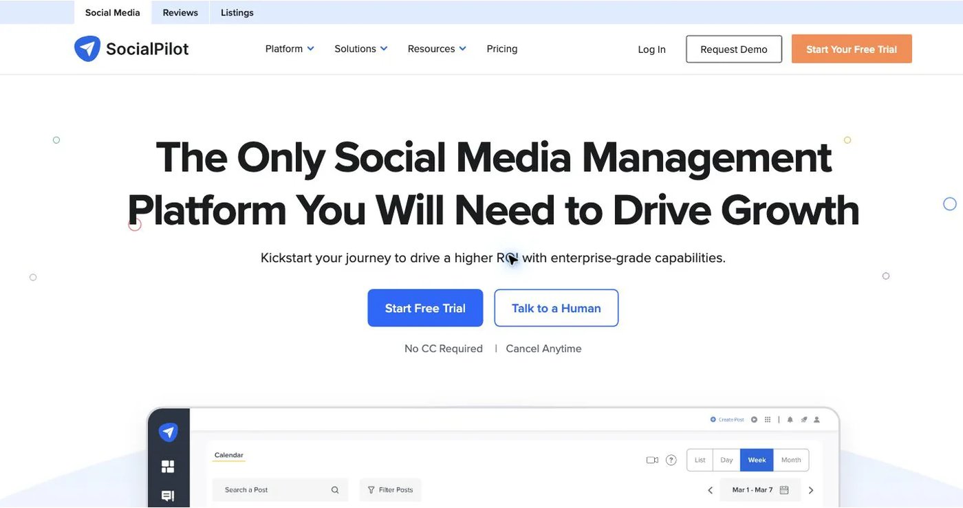Screen dimensions: 963x508
Task: Click the blue Start Free Trial button
Action: 425,308
